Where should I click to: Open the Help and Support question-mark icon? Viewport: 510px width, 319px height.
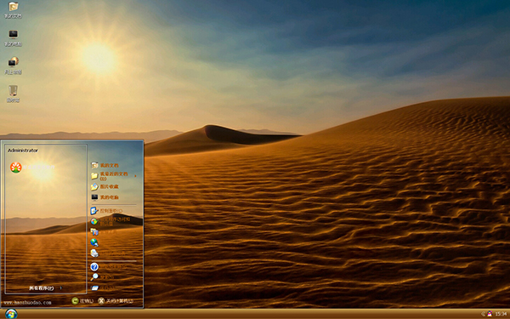click(94, 267)
